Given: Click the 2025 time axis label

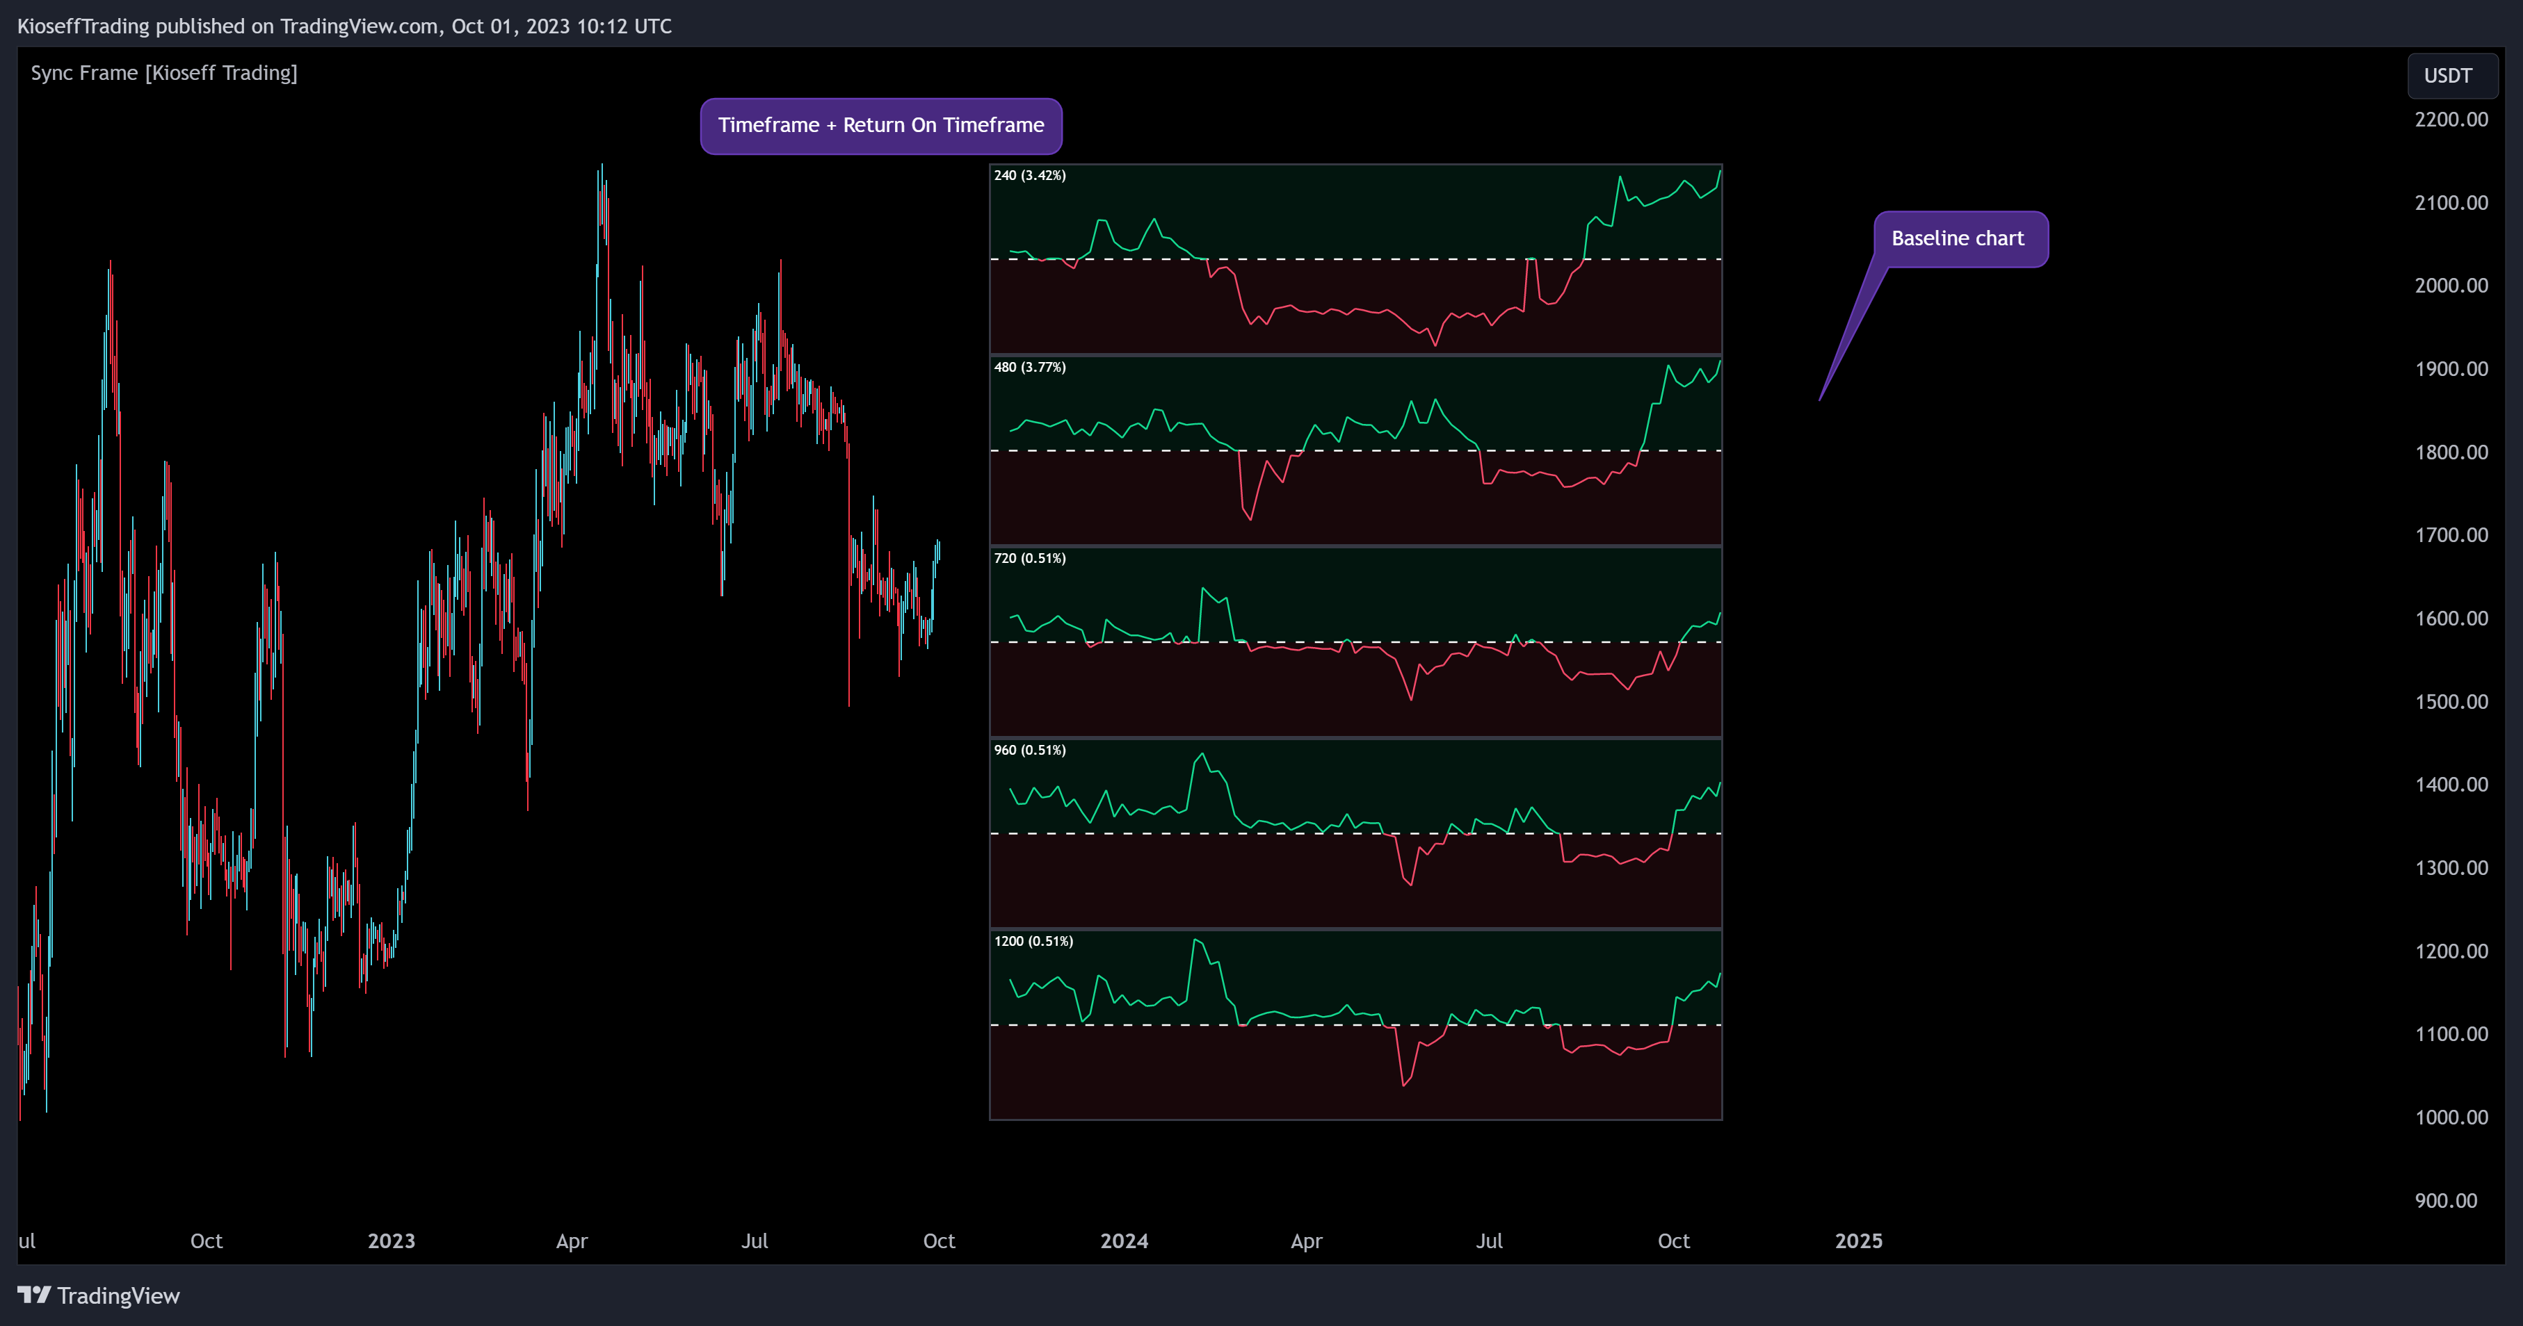Looking at the screenshot, I should (1858, 1241).
